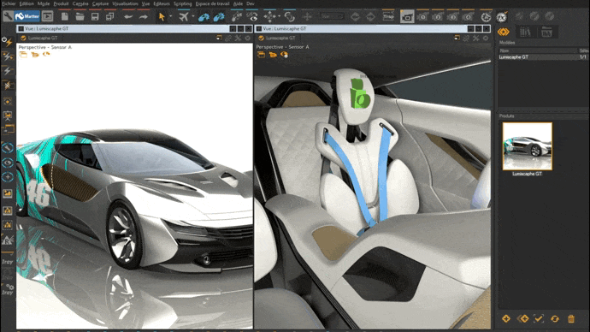Switch to the third panel tab at right
This screenshot has width=590, height=332.
tap(546, 32)
